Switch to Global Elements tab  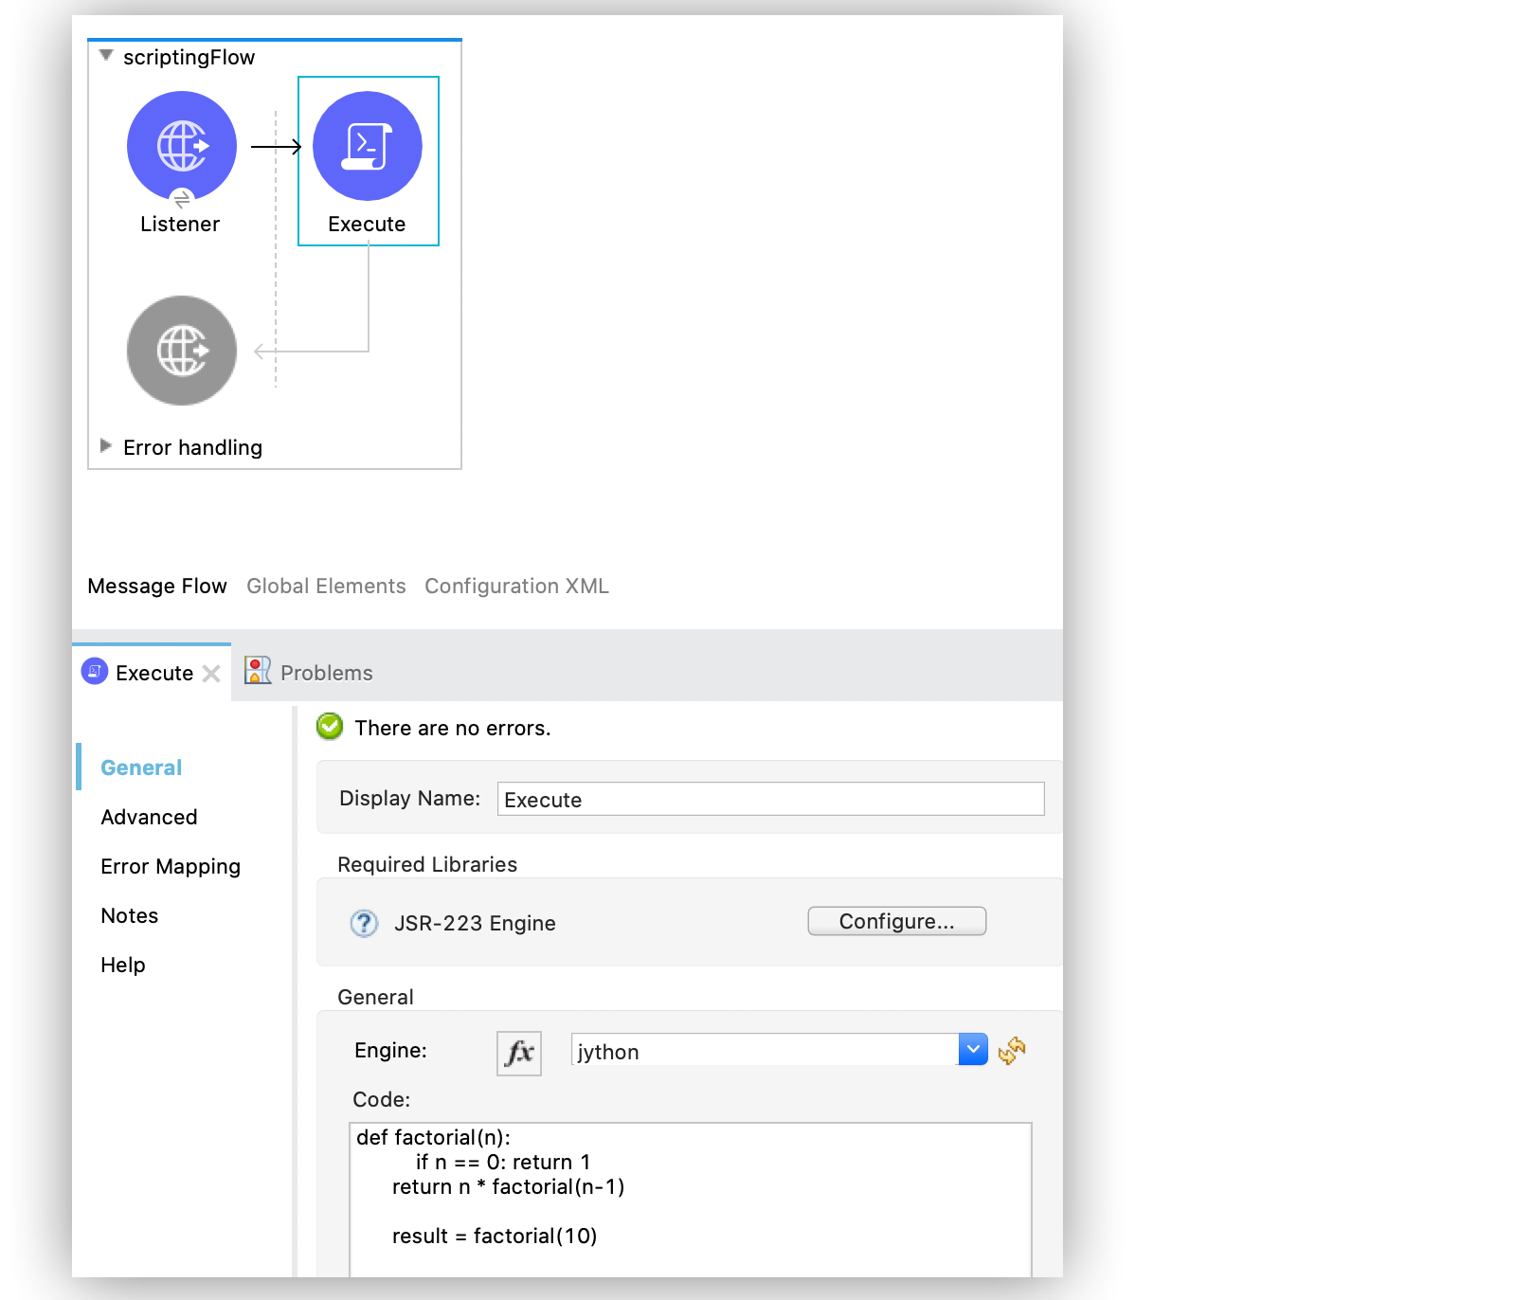(x=326, y=587)
